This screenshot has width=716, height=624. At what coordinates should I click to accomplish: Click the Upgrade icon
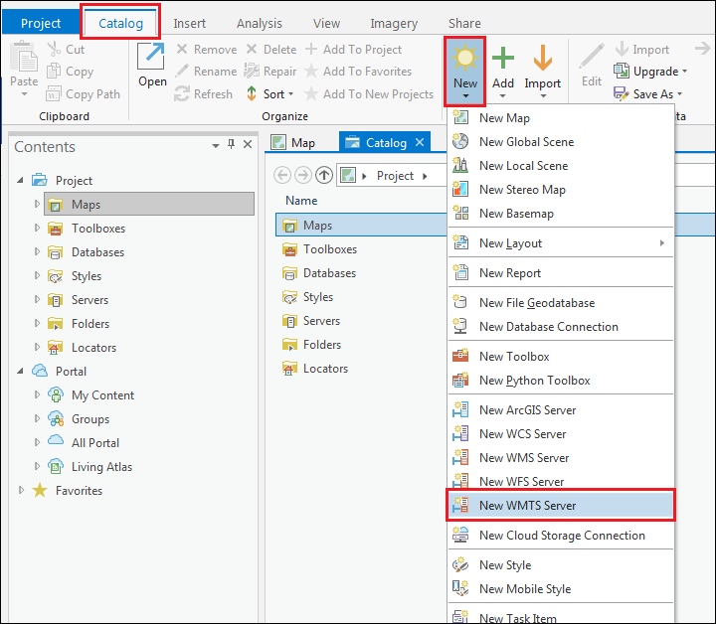[621, 72]
